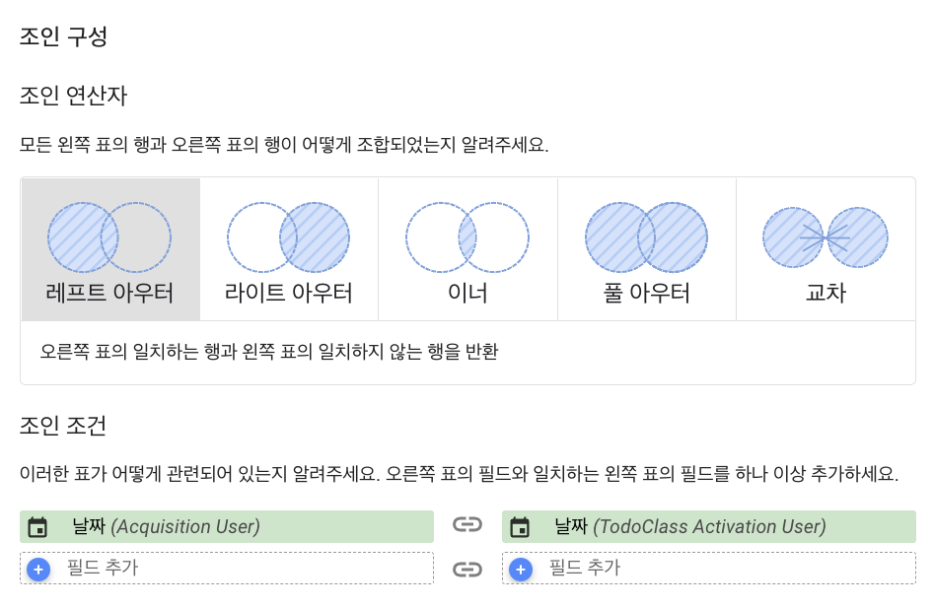Click link icon between the date fields
The image size is (933, 607).
pyautogui.click(x=467, y=524)
